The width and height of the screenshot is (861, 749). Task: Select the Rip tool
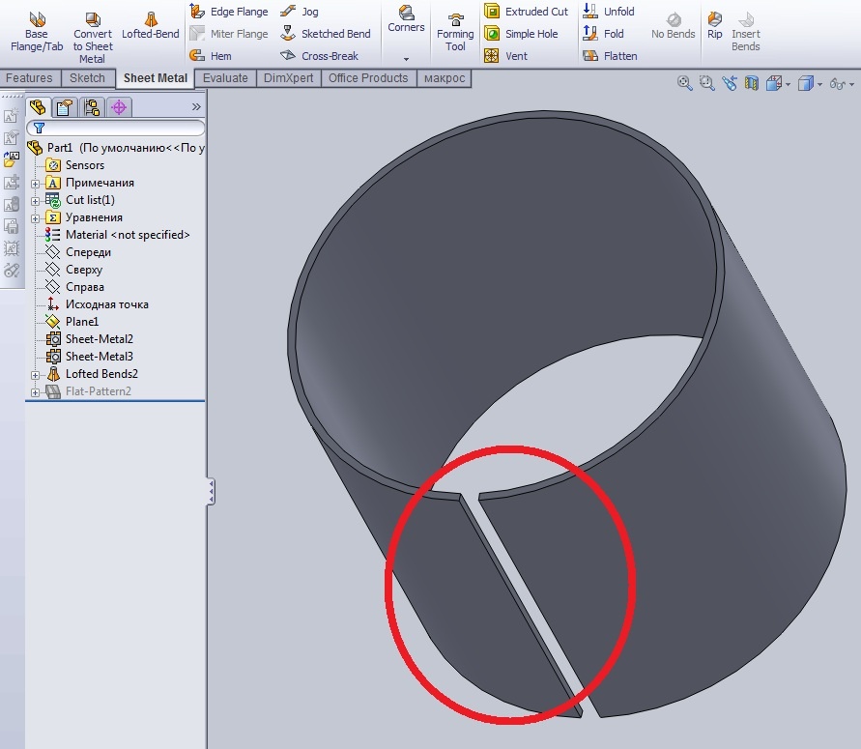(714, 26)
